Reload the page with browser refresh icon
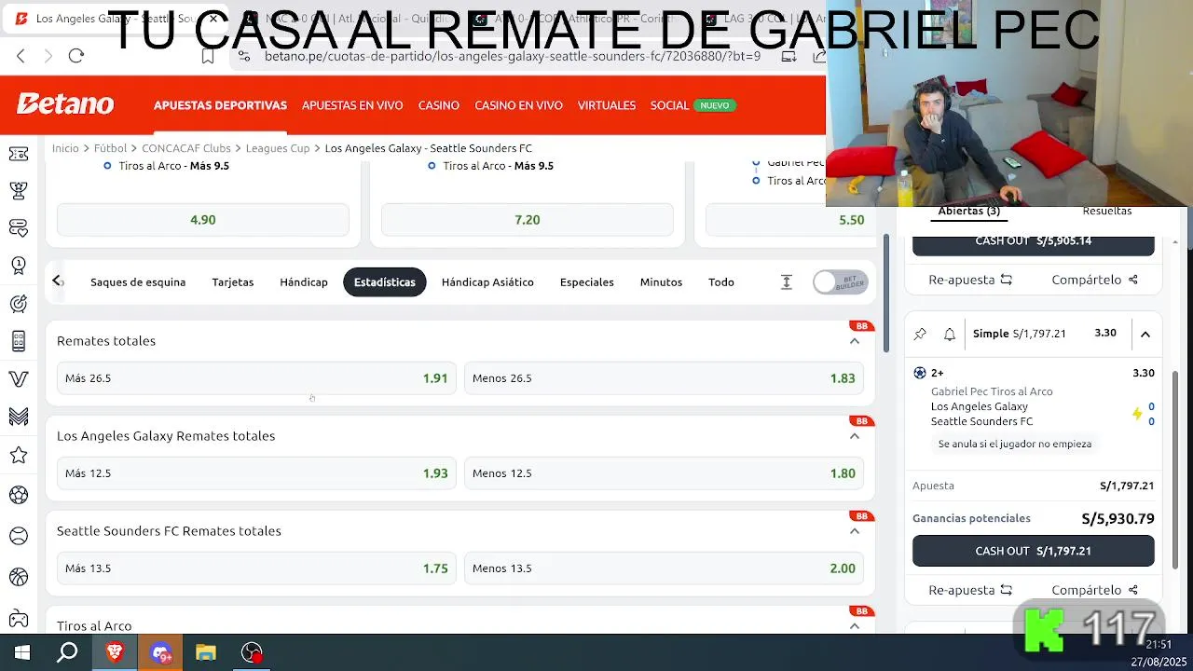This screenshot has width=1193, height=671. click(76, 56)
